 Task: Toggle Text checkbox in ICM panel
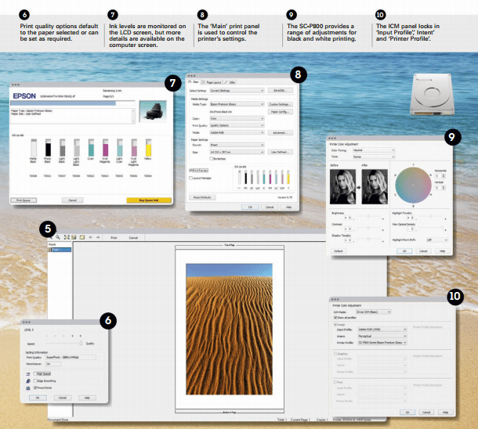(335, 382)
